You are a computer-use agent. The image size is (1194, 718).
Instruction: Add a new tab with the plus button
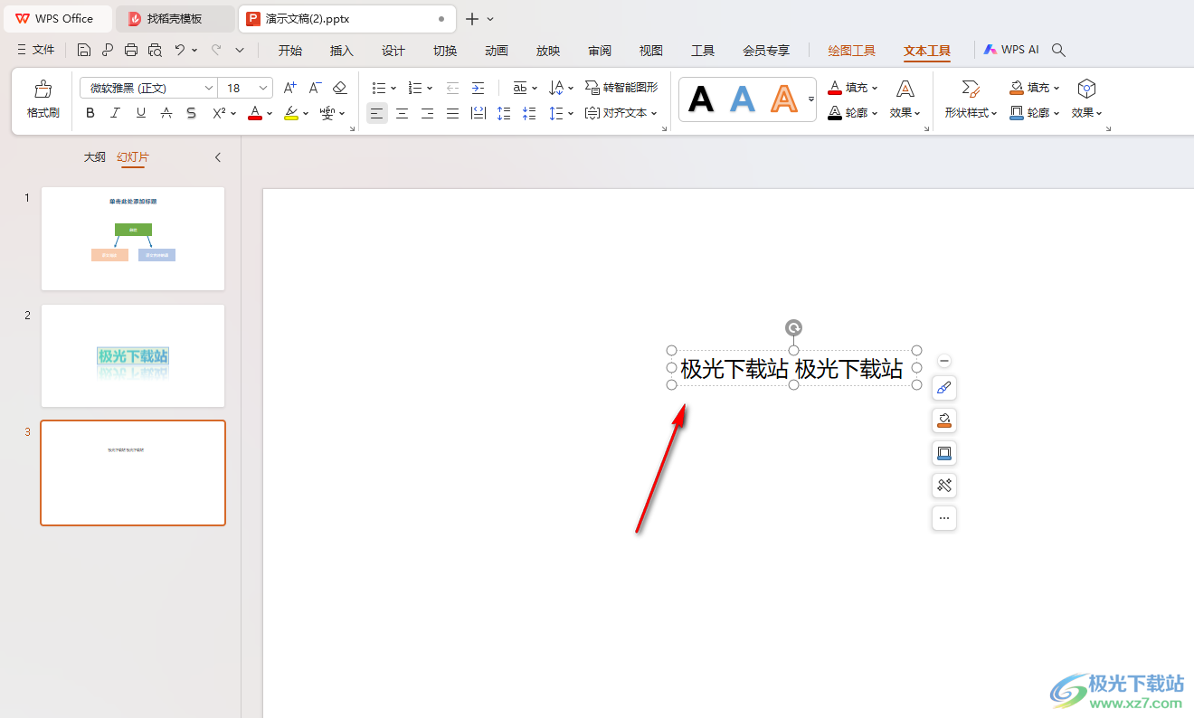(471, 18)
